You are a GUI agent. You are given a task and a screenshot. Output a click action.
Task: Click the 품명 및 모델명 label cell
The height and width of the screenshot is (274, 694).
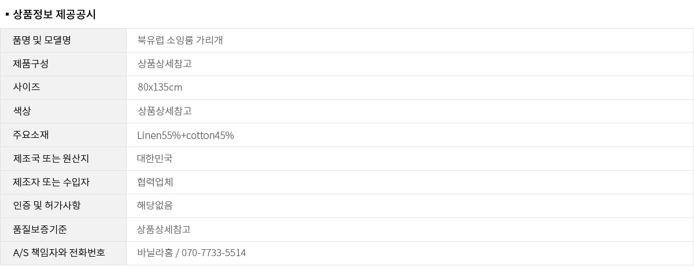(42, 40)
